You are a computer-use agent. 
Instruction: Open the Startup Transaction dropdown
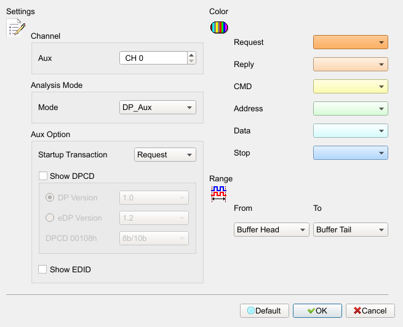[165, 154]
